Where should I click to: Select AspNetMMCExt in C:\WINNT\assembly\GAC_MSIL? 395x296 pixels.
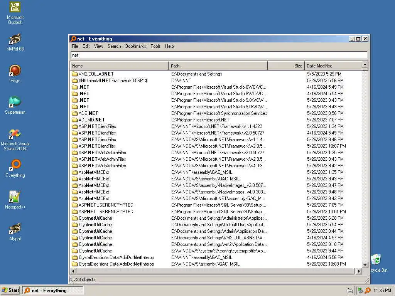(94, 172)
